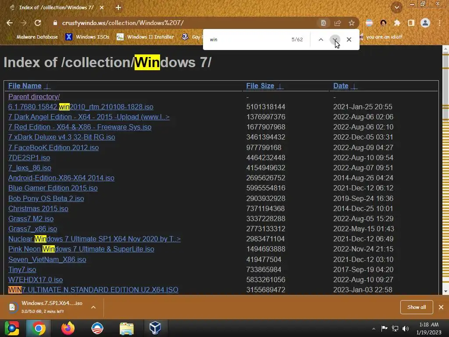Open 7 Red Edition X64-&-X86 link
The height and width of the screenshot is (337, 449).
coord(80,127)
